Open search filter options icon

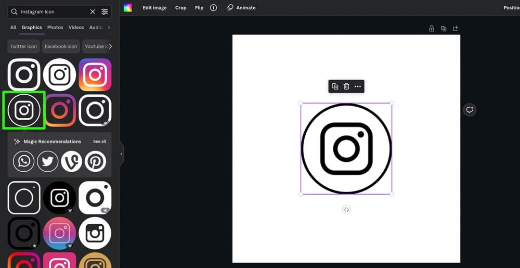coord(105,11)
